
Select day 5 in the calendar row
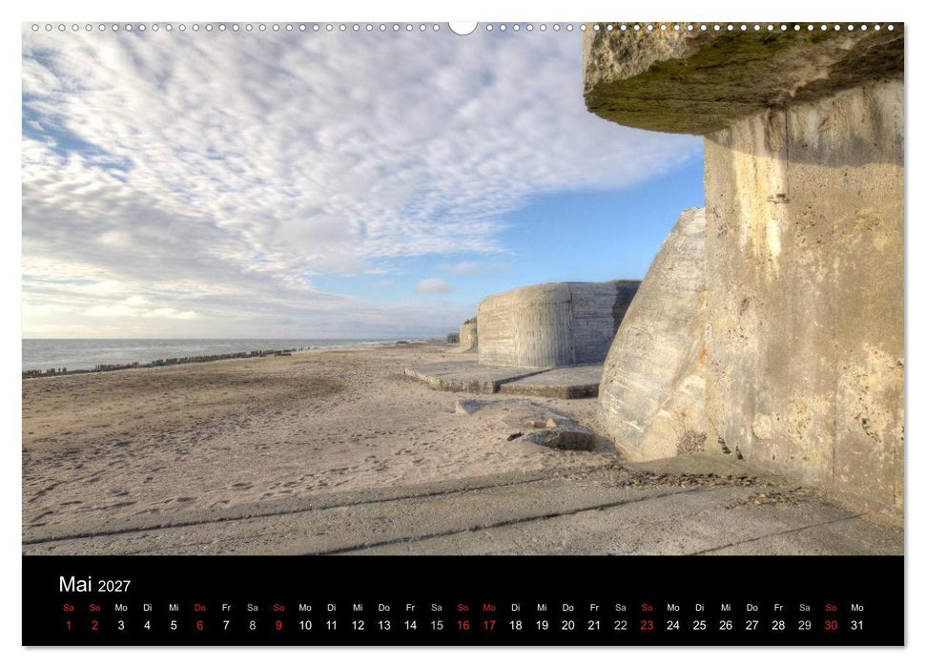(174, 625)
